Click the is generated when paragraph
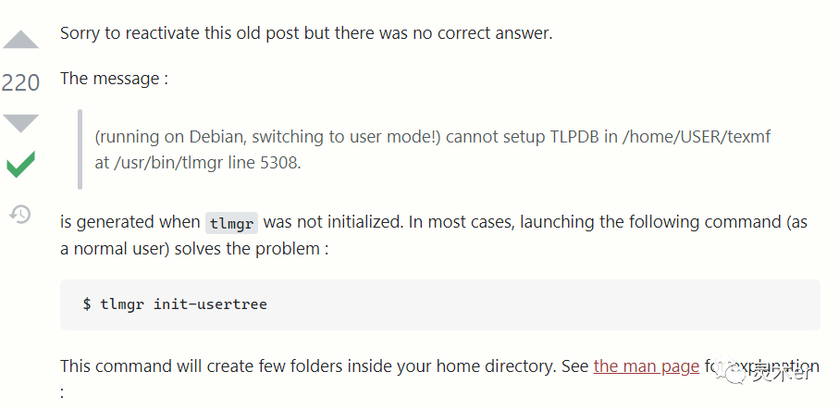 [x=130, y=222]
